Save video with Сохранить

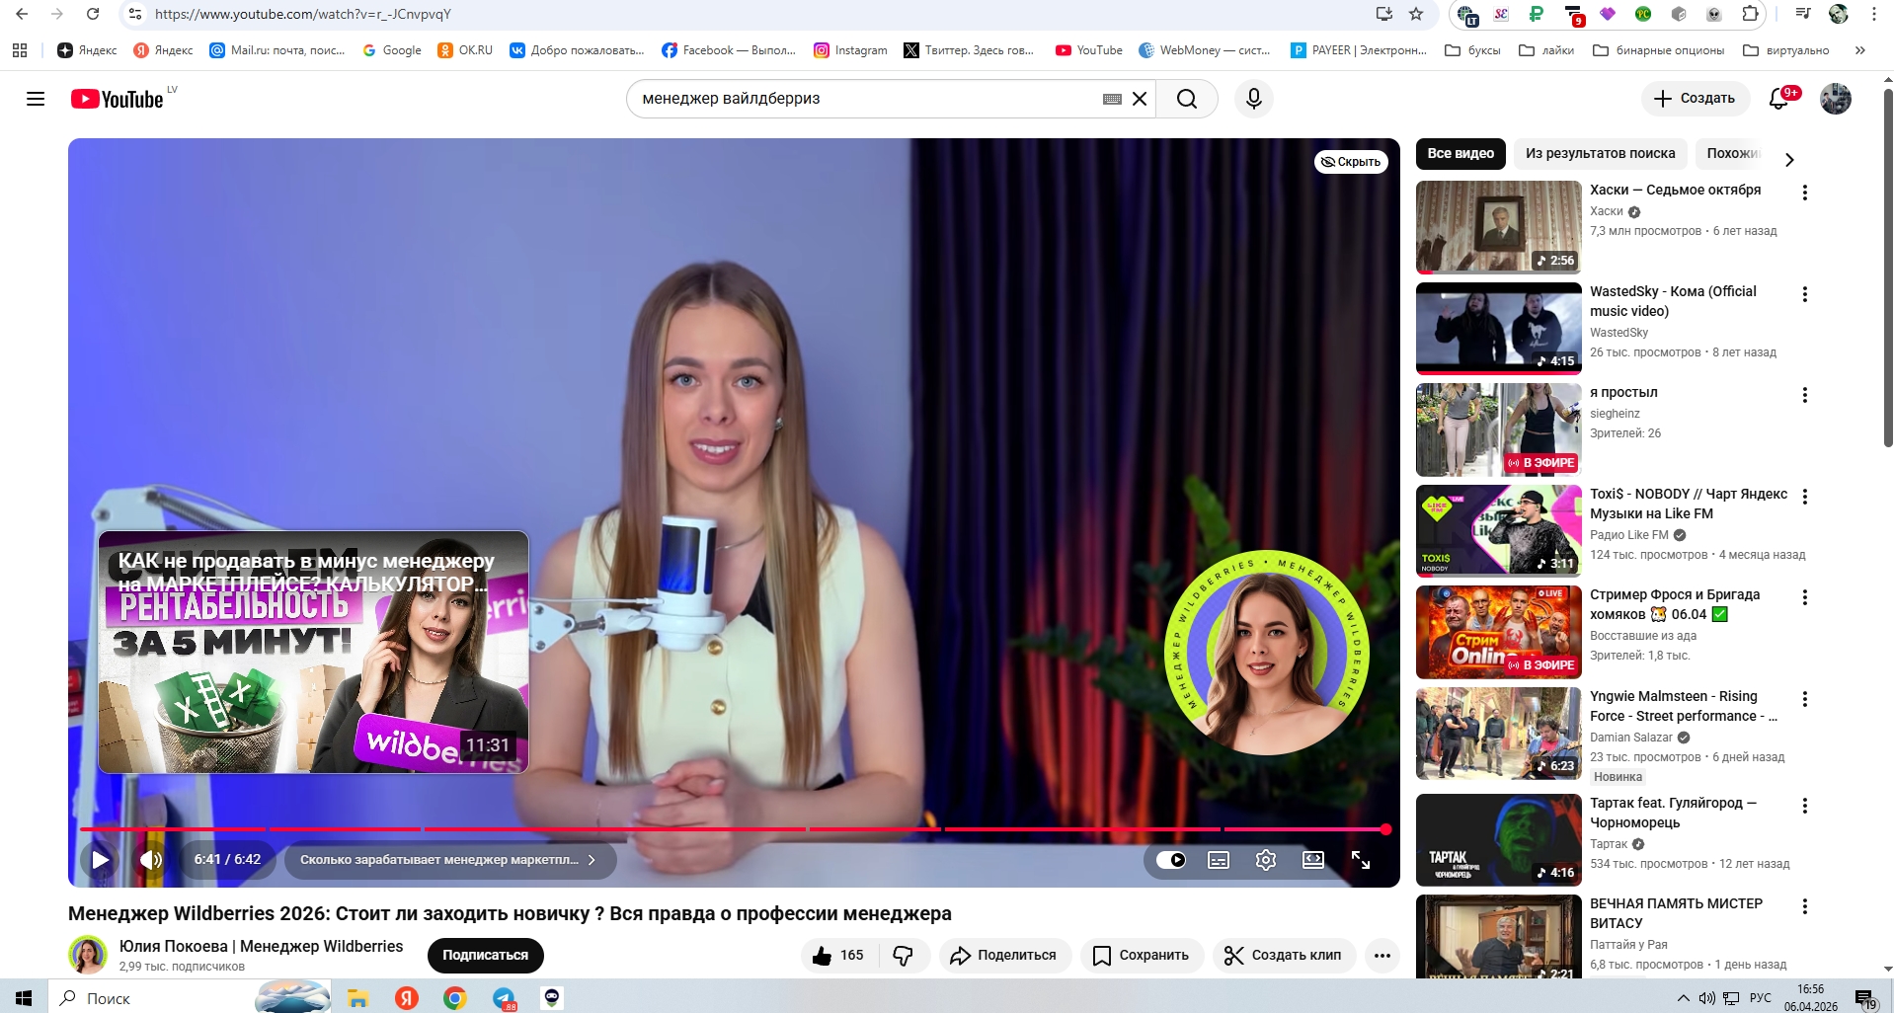(x=1141, y=956)
